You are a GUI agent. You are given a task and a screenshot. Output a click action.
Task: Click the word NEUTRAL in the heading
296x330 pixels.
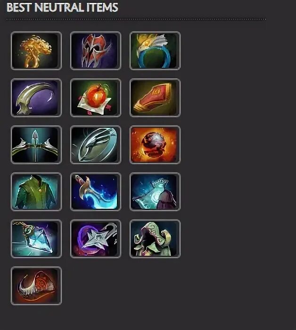point(59,8)
